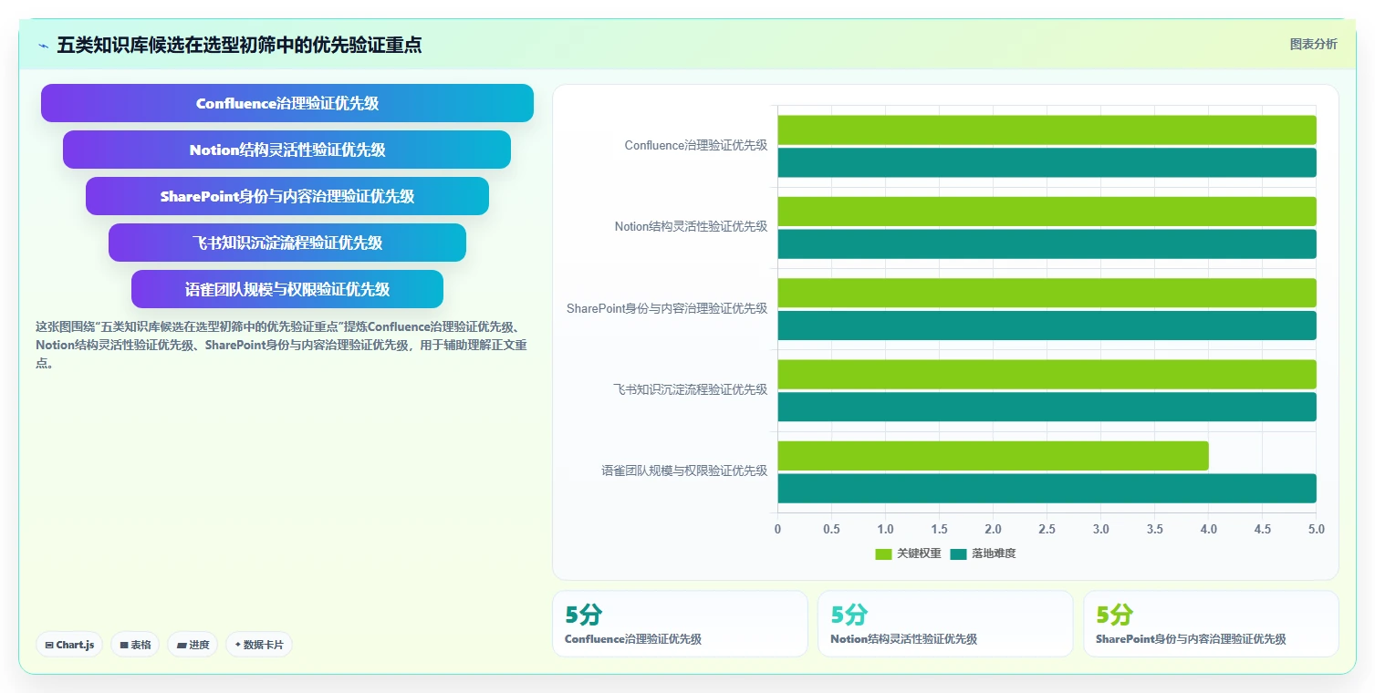
Task: Click the 3.0 tick on x-axis
Action: (1100, 529)
